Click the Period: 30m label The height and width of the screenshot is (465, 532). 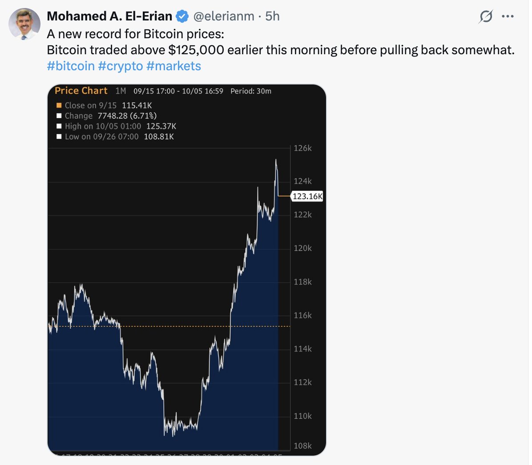pos(251,91)
